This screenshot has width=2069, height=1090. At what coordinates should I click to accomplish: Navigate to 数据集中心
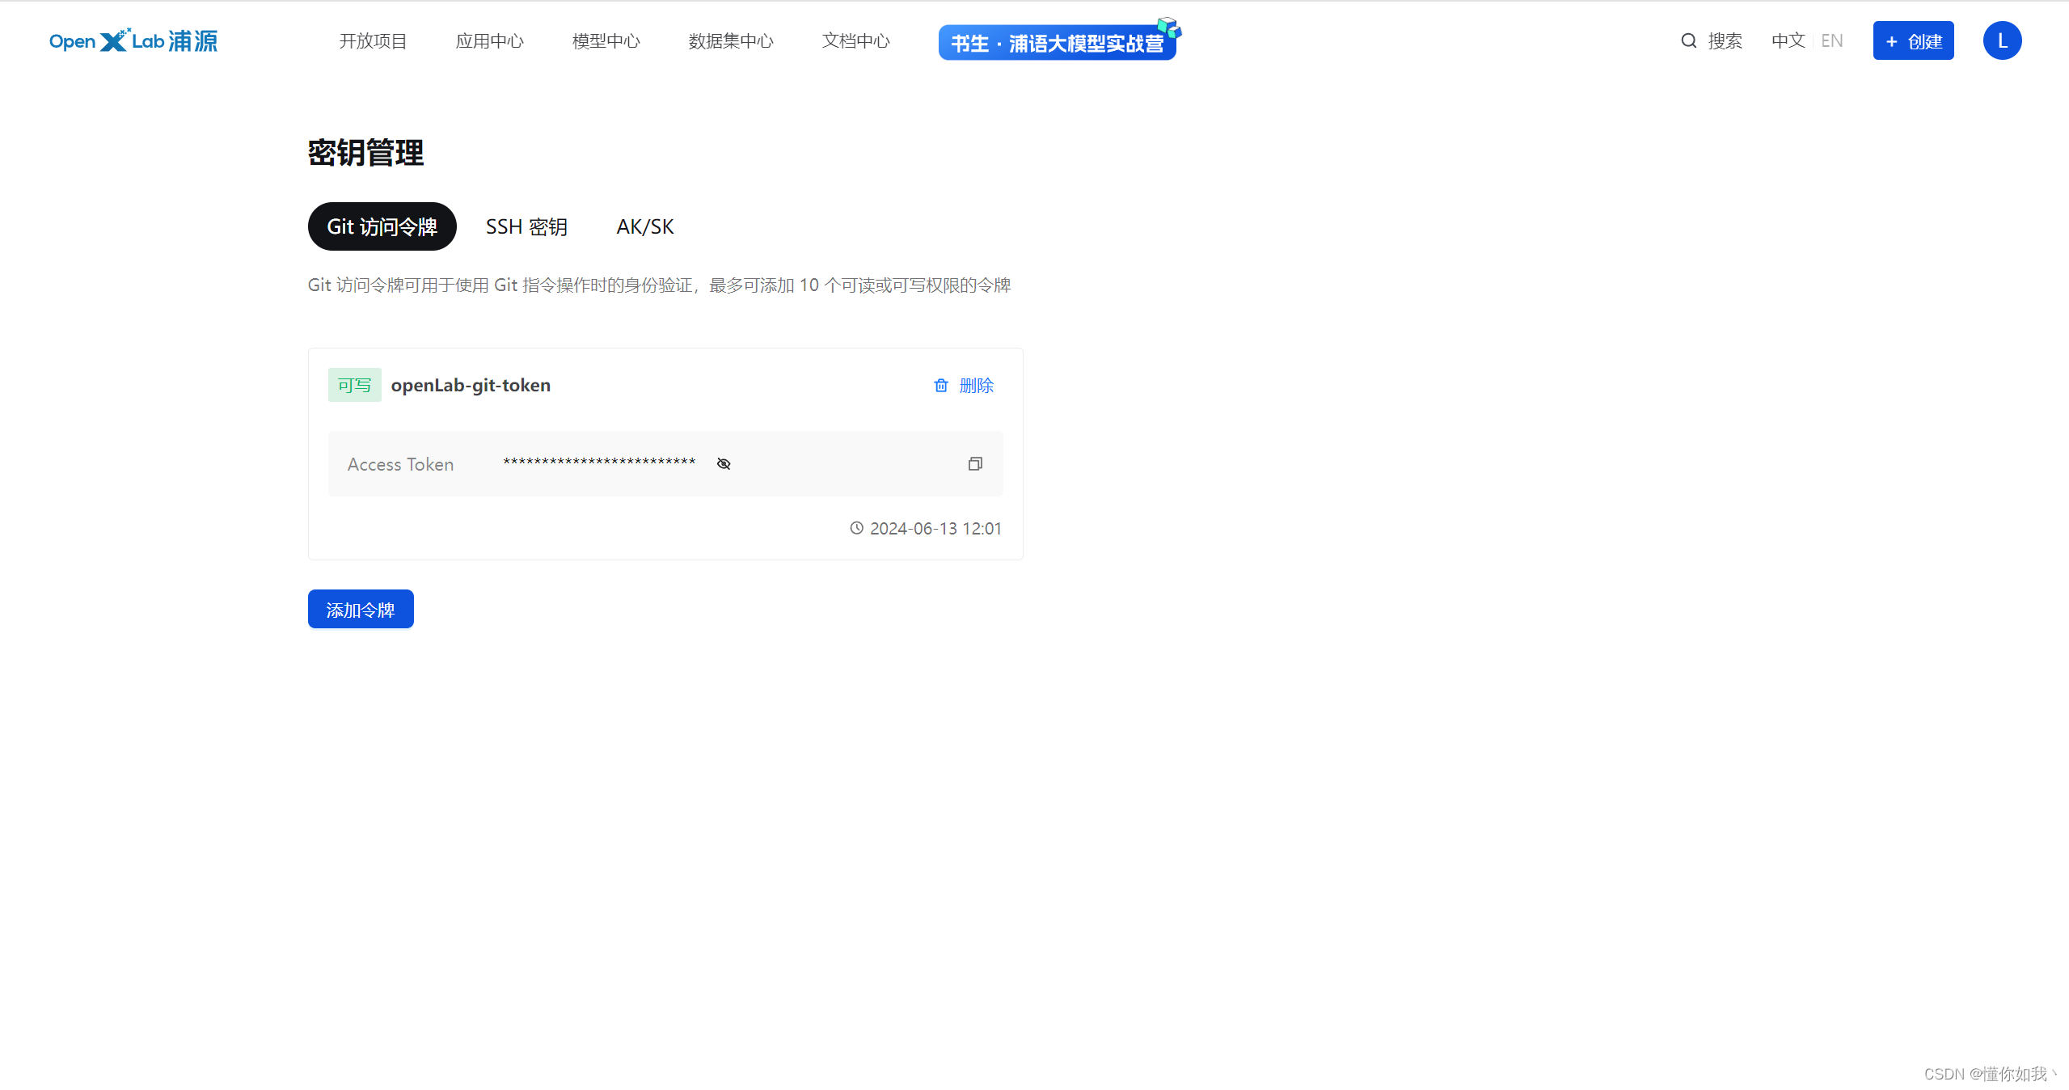731,41
